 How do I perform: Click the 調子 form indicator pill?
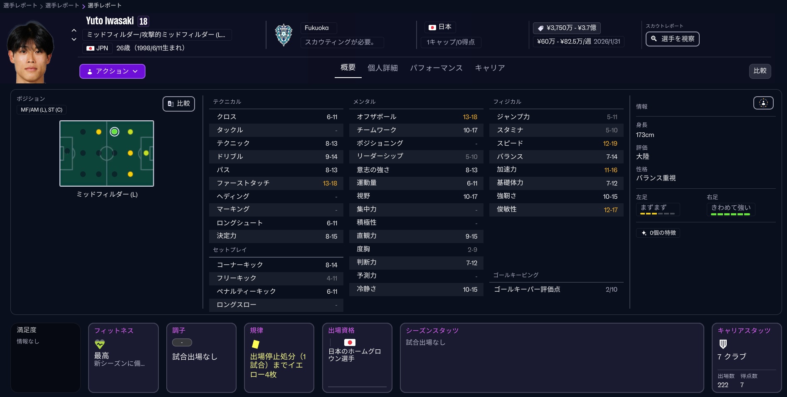[x=182, y=343]
